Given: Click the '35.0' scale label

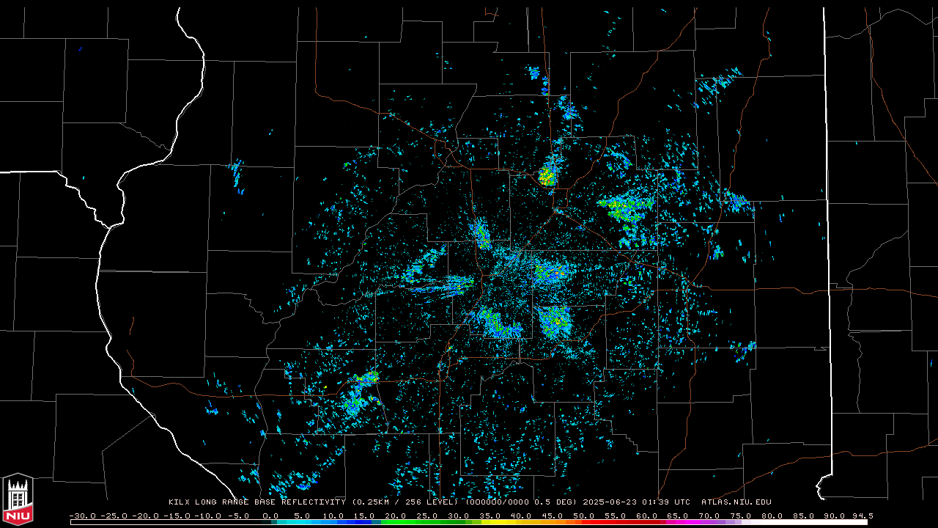Looking at the screenshot, I should click(490, 516).
